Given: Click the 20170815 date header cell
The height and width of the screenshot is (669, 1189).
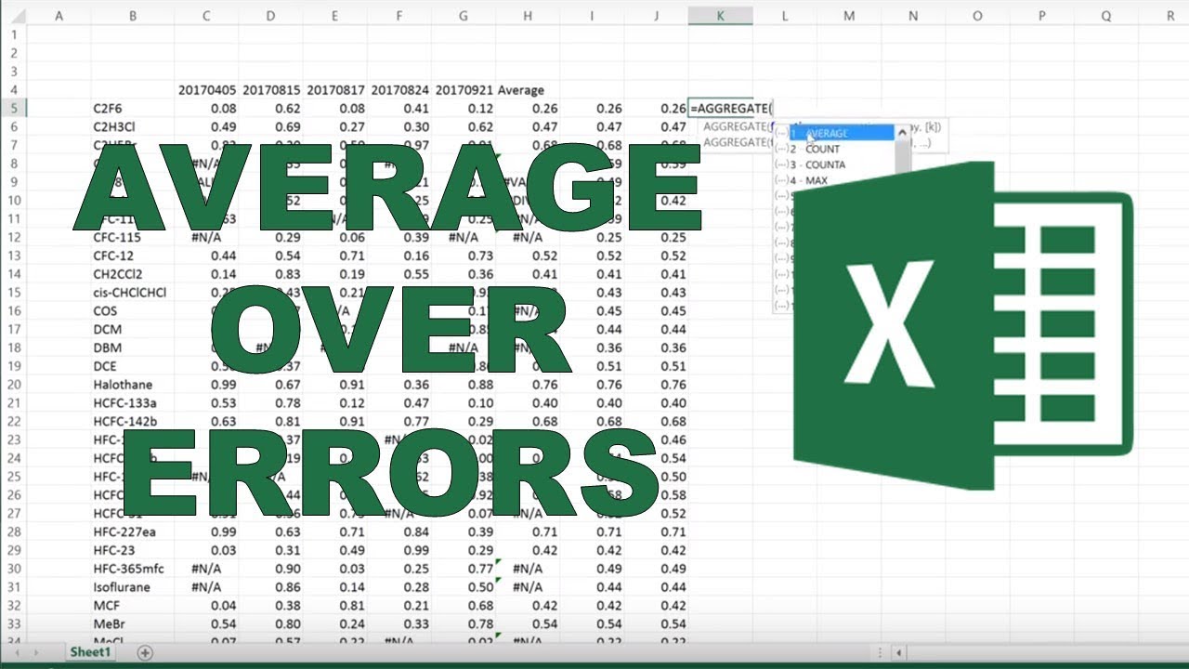Looking at the screenshot, I should click(270, 90).
